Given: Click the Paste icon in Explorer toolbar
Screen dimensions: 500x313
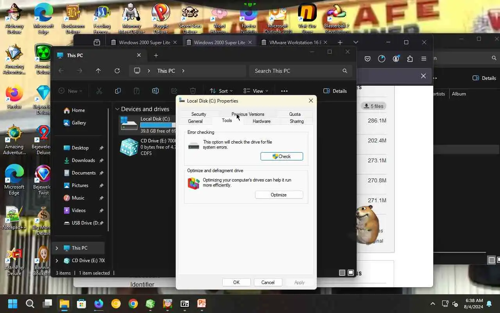Looking at the screenshot, I should coord(137,91).
